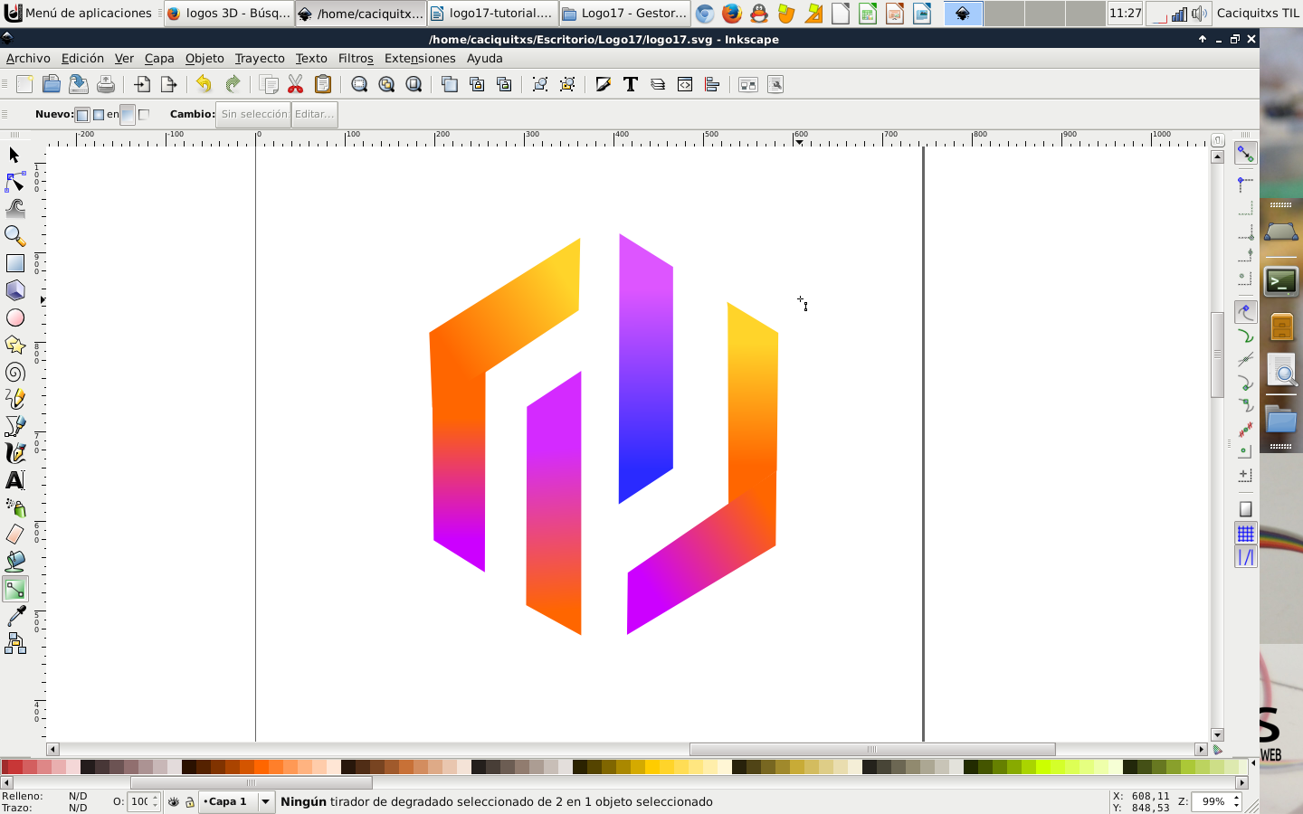Open Menú de aplicaciones
This screenshot has height=814, width=1303.
tap(80, 13)
